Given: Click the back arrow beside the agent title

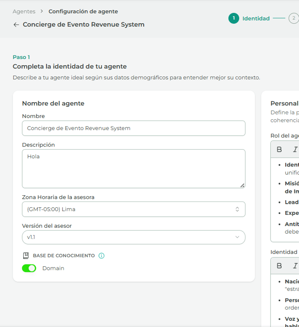Looking at the screenshot, I should tap(16, 25).
